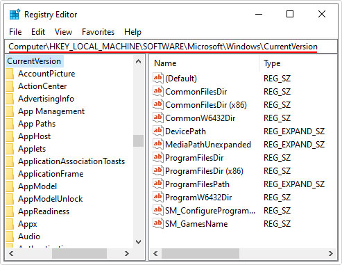Click REG_SZ type of SM_GamesName row
Image resolution: width=342 pixels, height=265 pixels.
[277, 224]
